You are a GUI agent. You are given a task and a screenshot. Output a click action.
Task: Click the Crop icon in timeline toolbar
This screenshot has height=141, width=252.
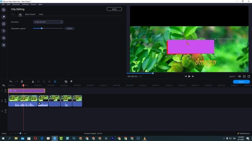[44, 81]
